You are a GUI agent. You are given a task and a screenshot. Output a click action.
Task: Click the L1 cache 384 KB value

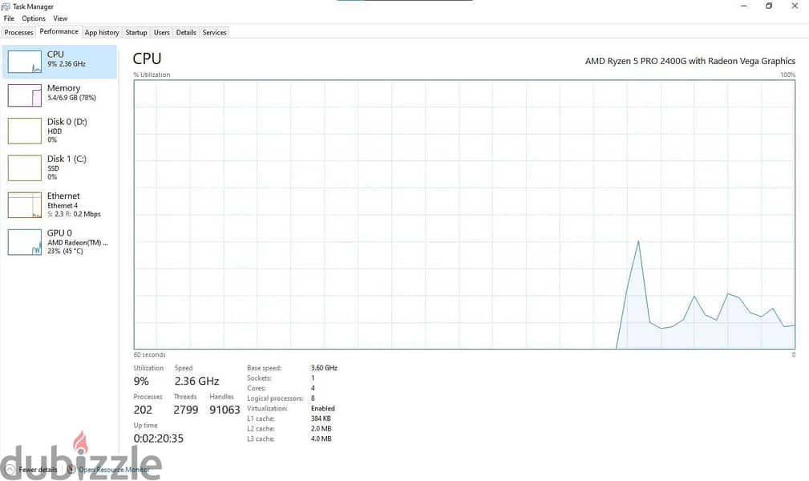click(321, 418)
